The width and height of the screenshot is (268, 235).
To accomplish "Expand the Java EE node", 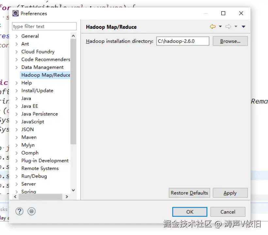I will [x=16, y=106].
